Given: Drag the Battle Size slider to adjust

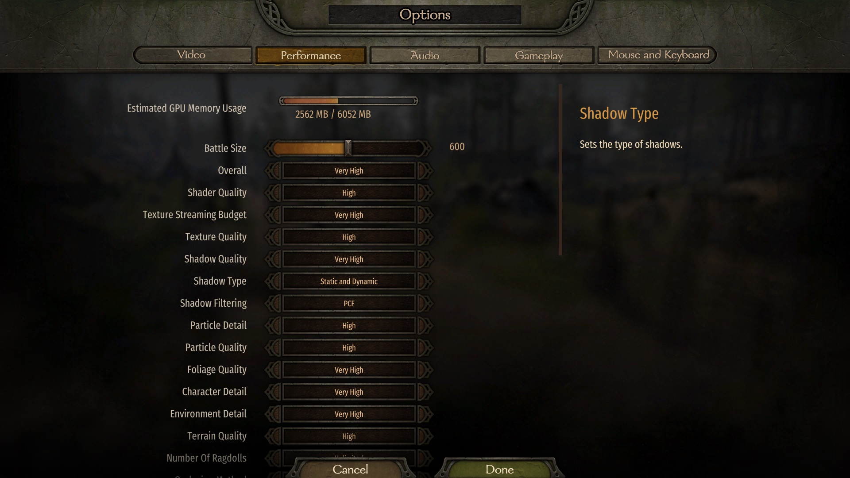Looking at the screenshot, I should pyautogui.click(x=348, y=147).
